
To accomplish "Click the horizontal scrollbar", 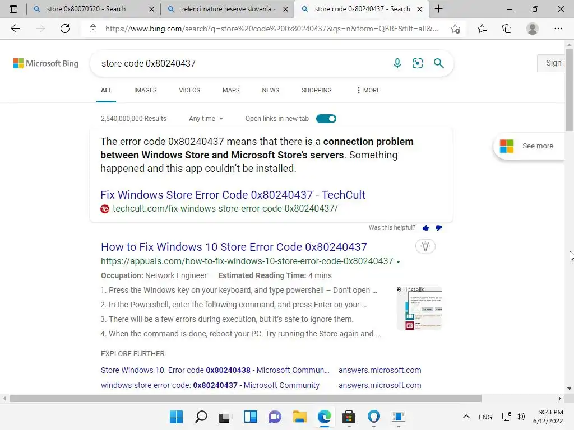I will 246,398.
